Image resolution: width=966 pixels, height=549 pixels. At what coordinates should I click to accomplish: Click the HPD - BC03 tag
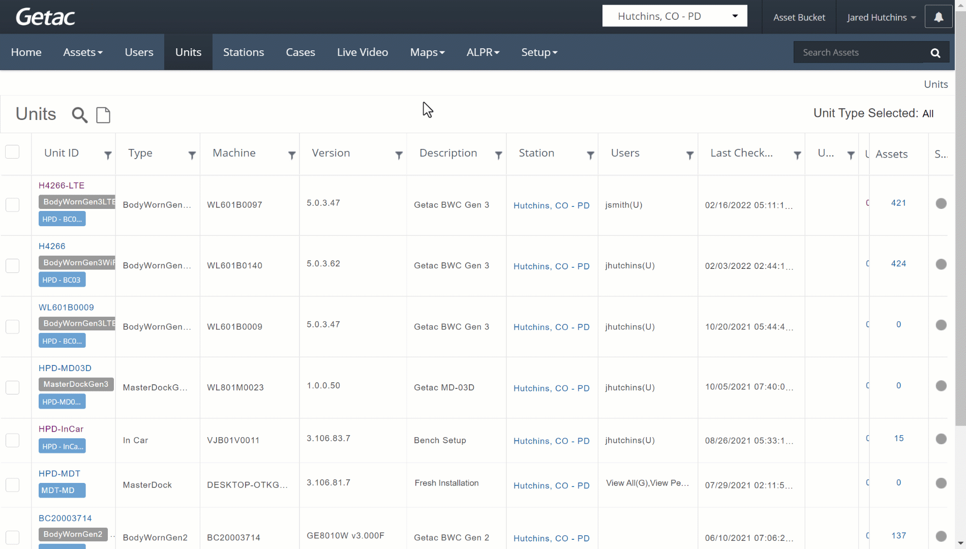point(62,280)
